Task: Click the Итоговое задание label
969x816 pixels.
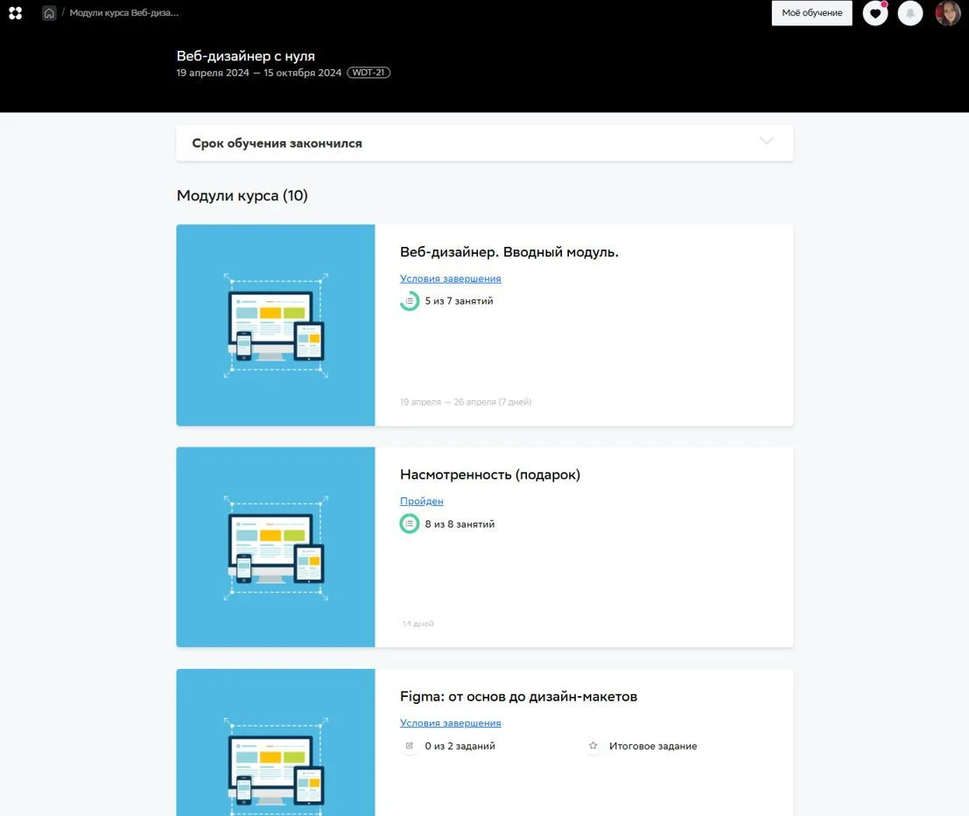Action: click(653, 746)
